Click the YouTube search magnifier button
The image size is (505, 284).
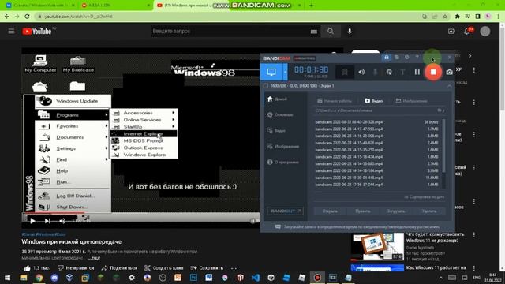tap(331, 32)
